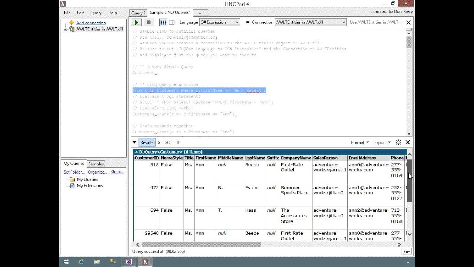The height and width of the screenshot is (267, 474).
Task: Switch to Visual Studio in taskbar
Action: pos(129,262)
